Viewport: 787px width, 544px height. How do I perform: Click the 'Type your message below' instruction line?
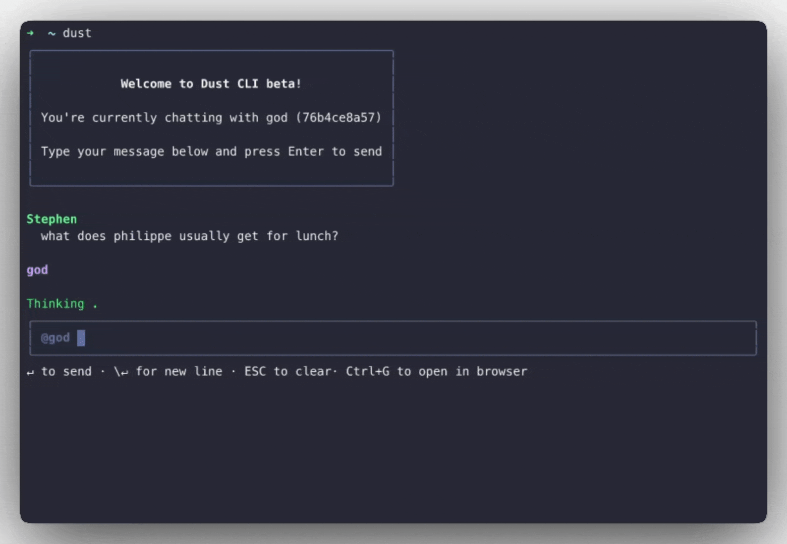[211, 152]
